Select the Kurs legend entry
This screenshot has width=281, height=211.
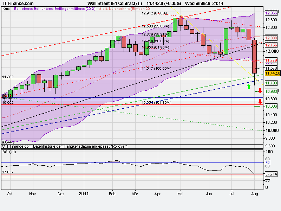[x=6, y=8]
